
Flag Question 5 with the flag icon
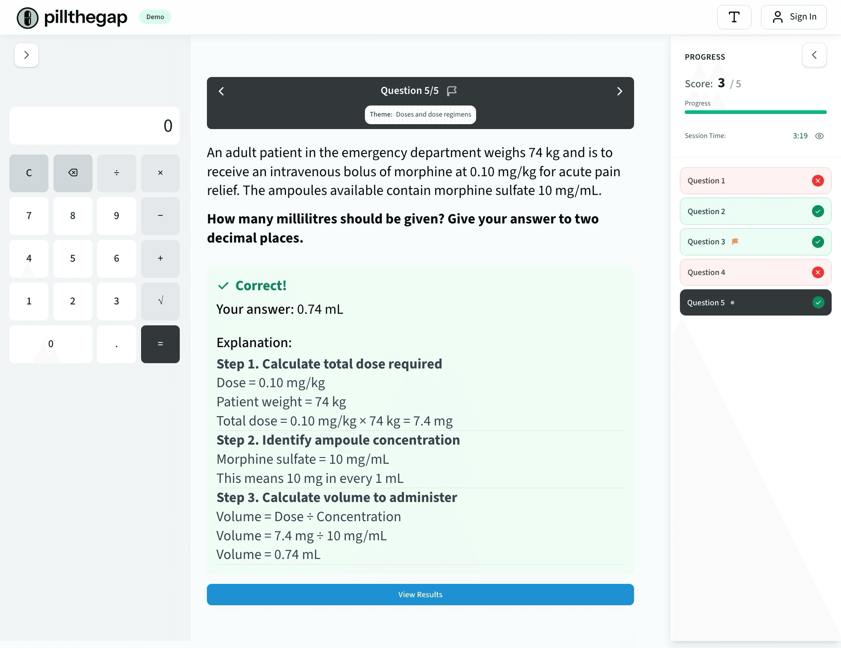click(x=452, y=91)
